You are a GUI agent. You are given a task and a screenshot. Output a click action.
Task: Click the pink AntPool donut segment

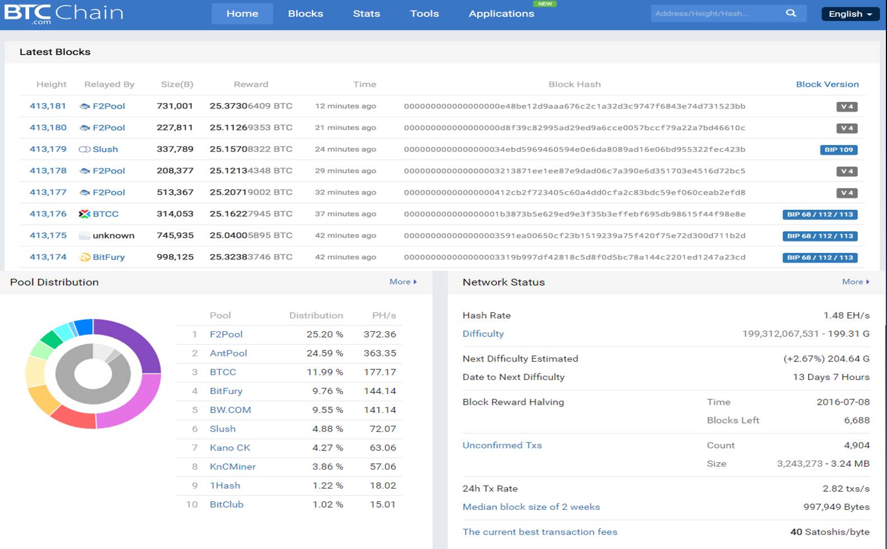[x=135, y=406]
